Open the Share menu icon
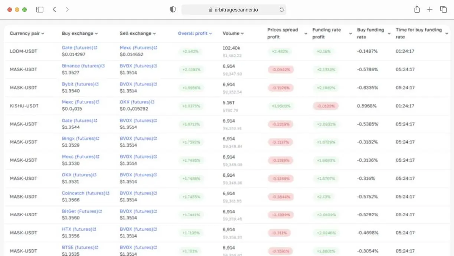Screen dimensions: 454x256 coord(417,10)
